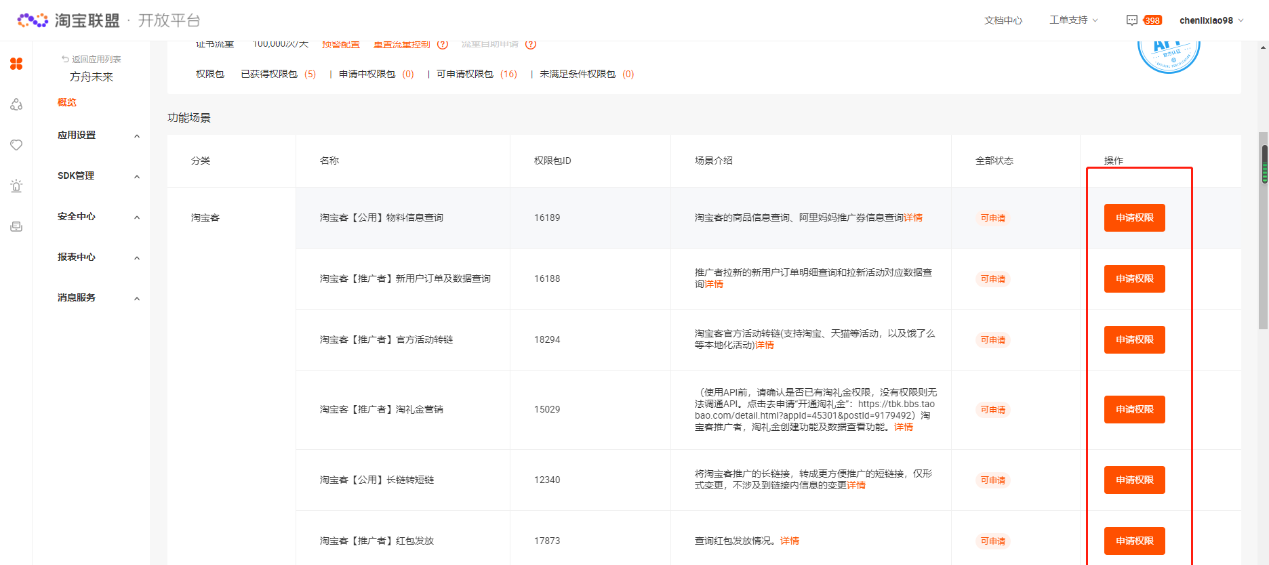This screenshot has width=1269, height=565.
Task: Select name 淘宝客【推广者】红包发放
Action: (x=377, y=541)
